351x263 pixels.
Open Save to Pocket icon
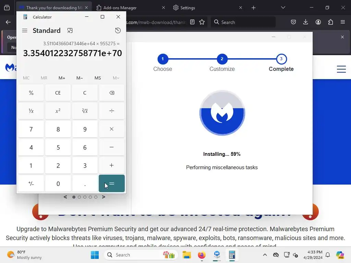pyautogui.click(x=293, y=22)
